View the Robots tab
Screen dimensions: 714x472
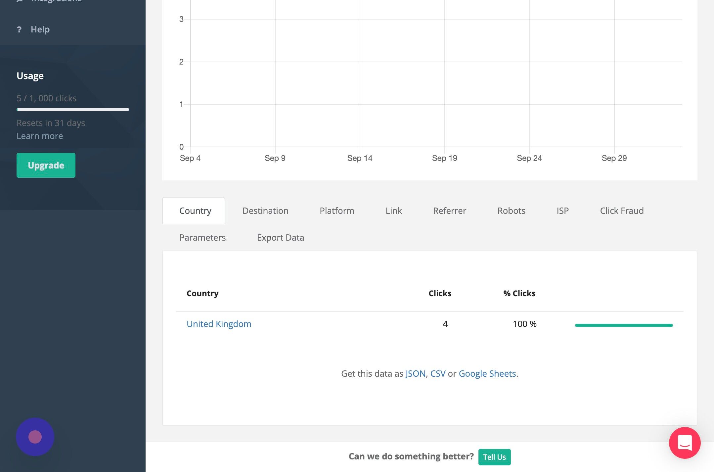(511, 211)
